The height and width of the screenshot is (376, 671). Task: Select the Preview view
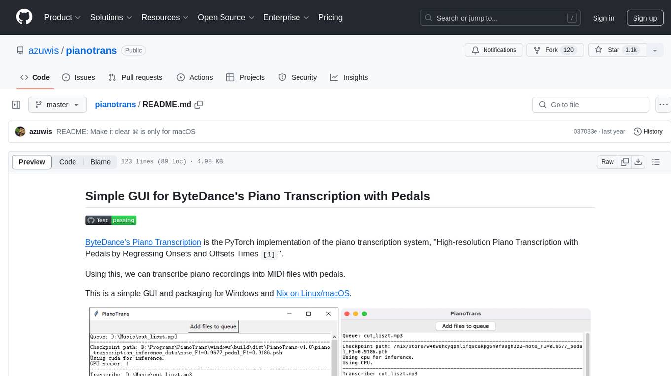tap(32, 162)
